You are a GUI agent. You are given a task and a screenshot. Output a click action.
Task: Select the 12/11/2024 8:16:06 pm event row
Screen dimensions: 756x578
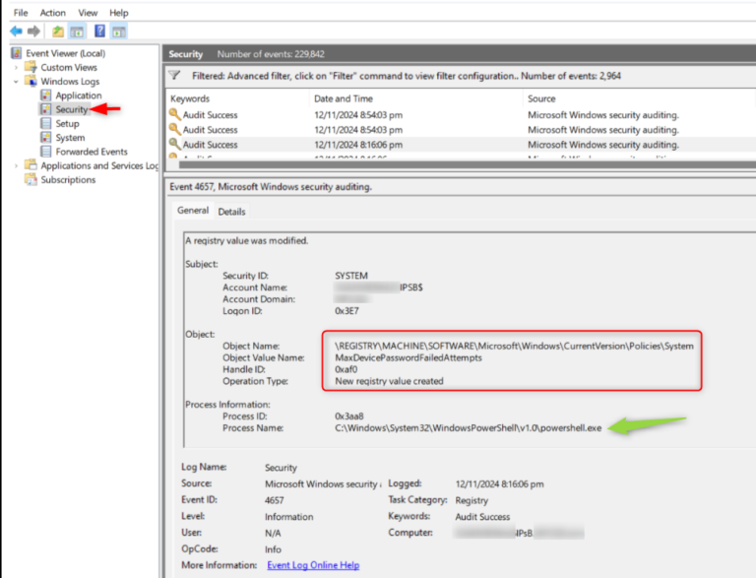point(461,145)
